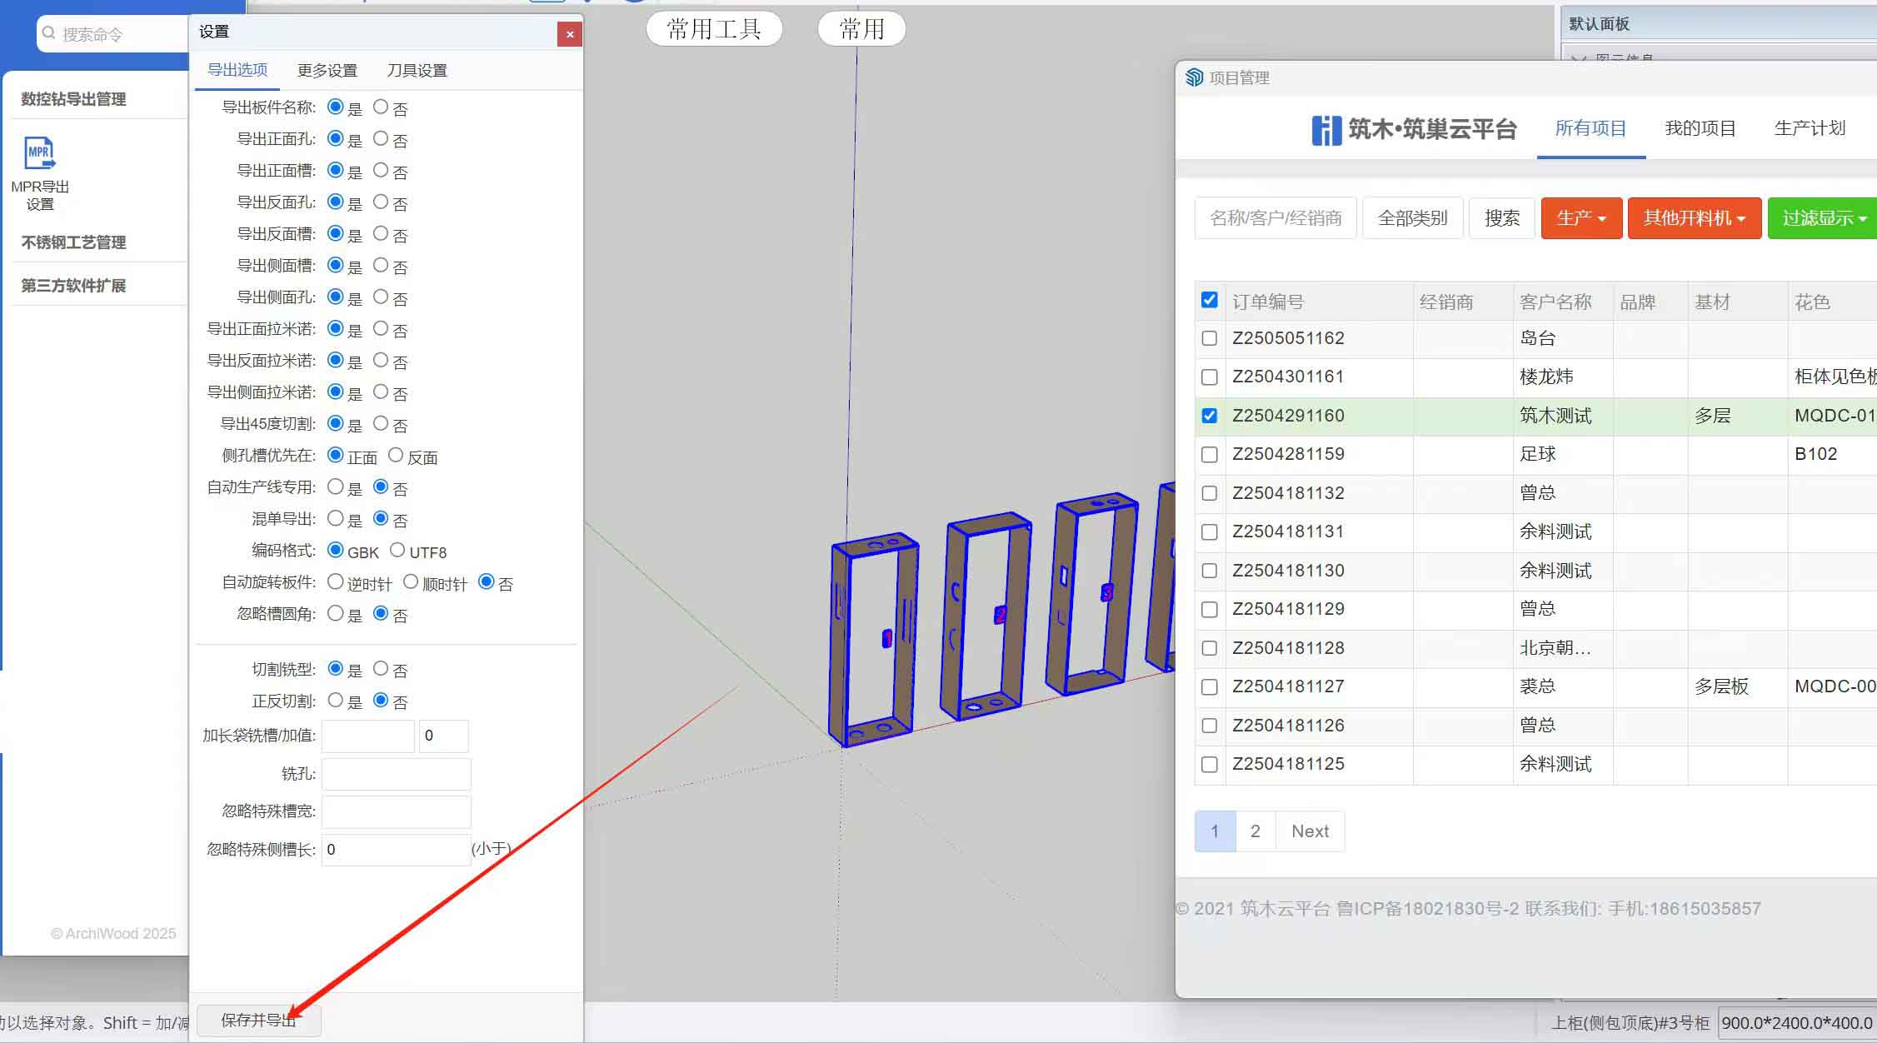
Task: Check the Z2505051162 order checkbox
Action: 1210,338
